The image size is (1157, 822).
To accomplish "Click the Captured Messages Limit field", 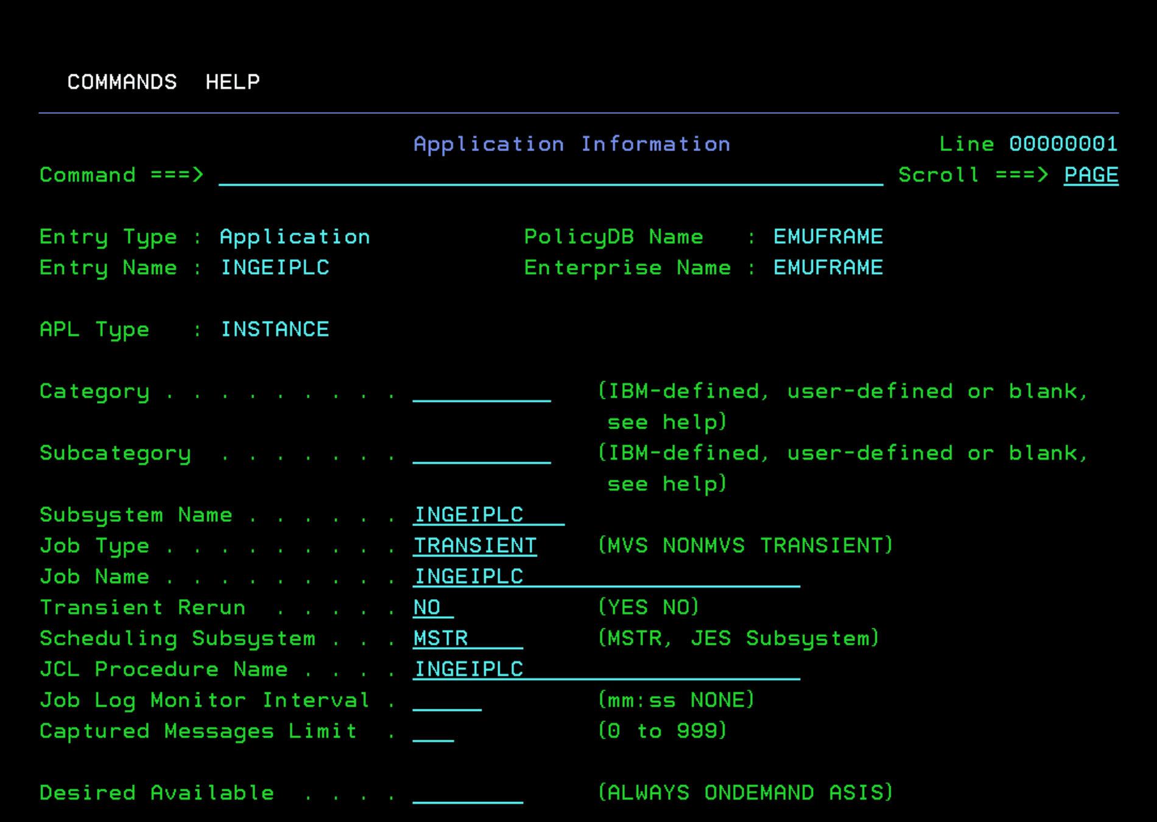I will point(434,732).
